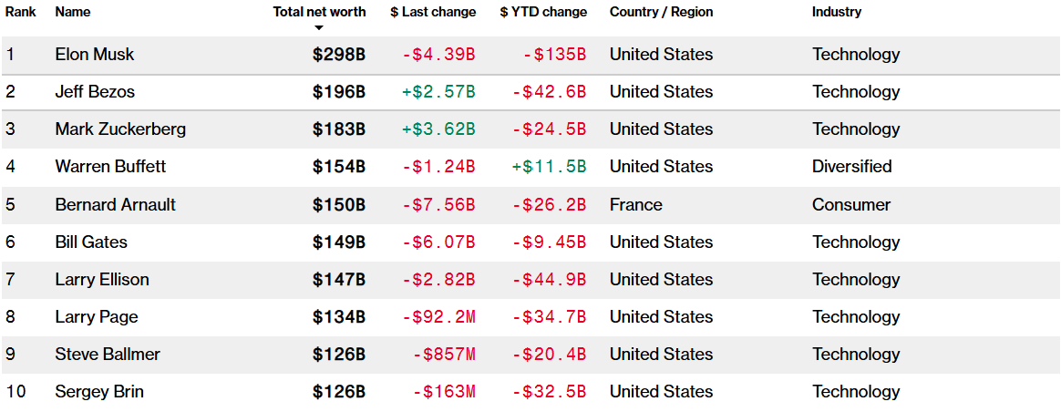Click the Country / Region column header
This screenshot has height=412, width=1061.
[661, 12]
